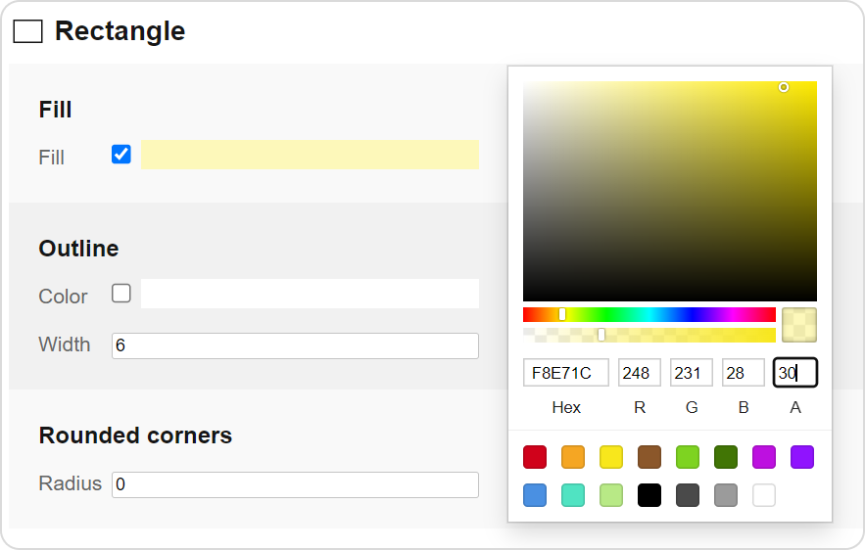865x550 pixels.
Task: Select the red preset color swatch
Action: click(x=535, y=457)
